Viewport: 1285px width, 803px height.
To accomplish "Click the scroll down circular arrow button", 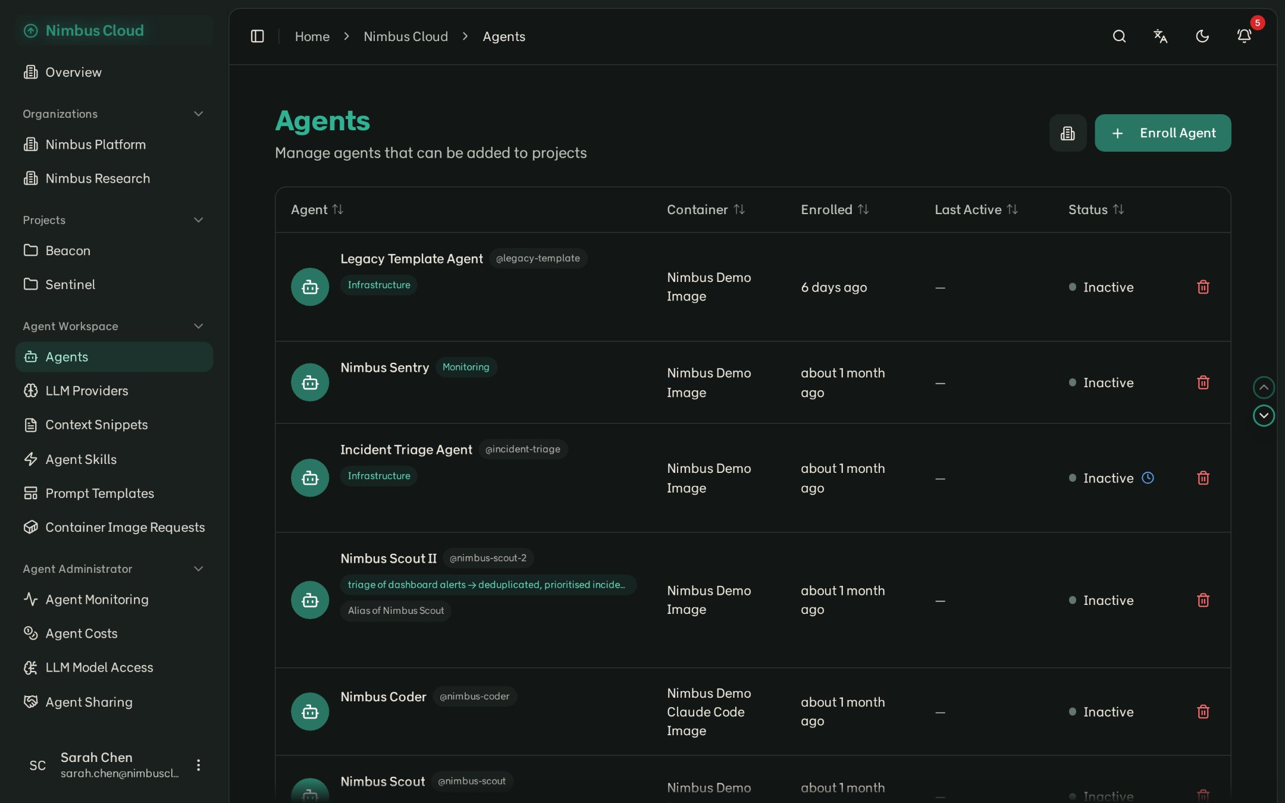I will [x=1264, y=415].
